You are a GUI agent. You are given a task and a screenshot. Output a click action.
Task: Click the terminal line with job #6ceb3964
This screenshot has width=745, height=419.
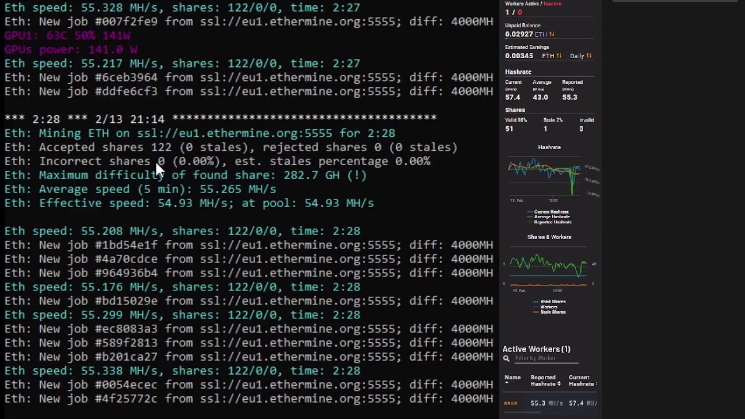coord(249,77)
